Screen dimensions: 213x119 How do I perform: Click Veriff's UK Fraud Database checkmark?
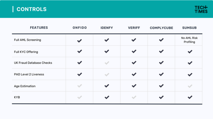(x=134, y=63)
